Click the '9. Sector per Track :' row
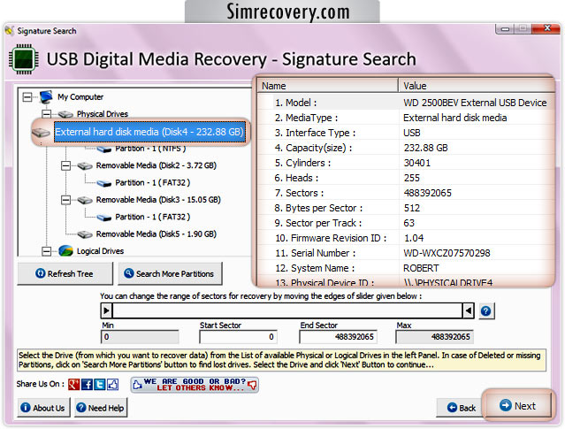Viewport: 565px width, 429px height. tap(406, 223)
